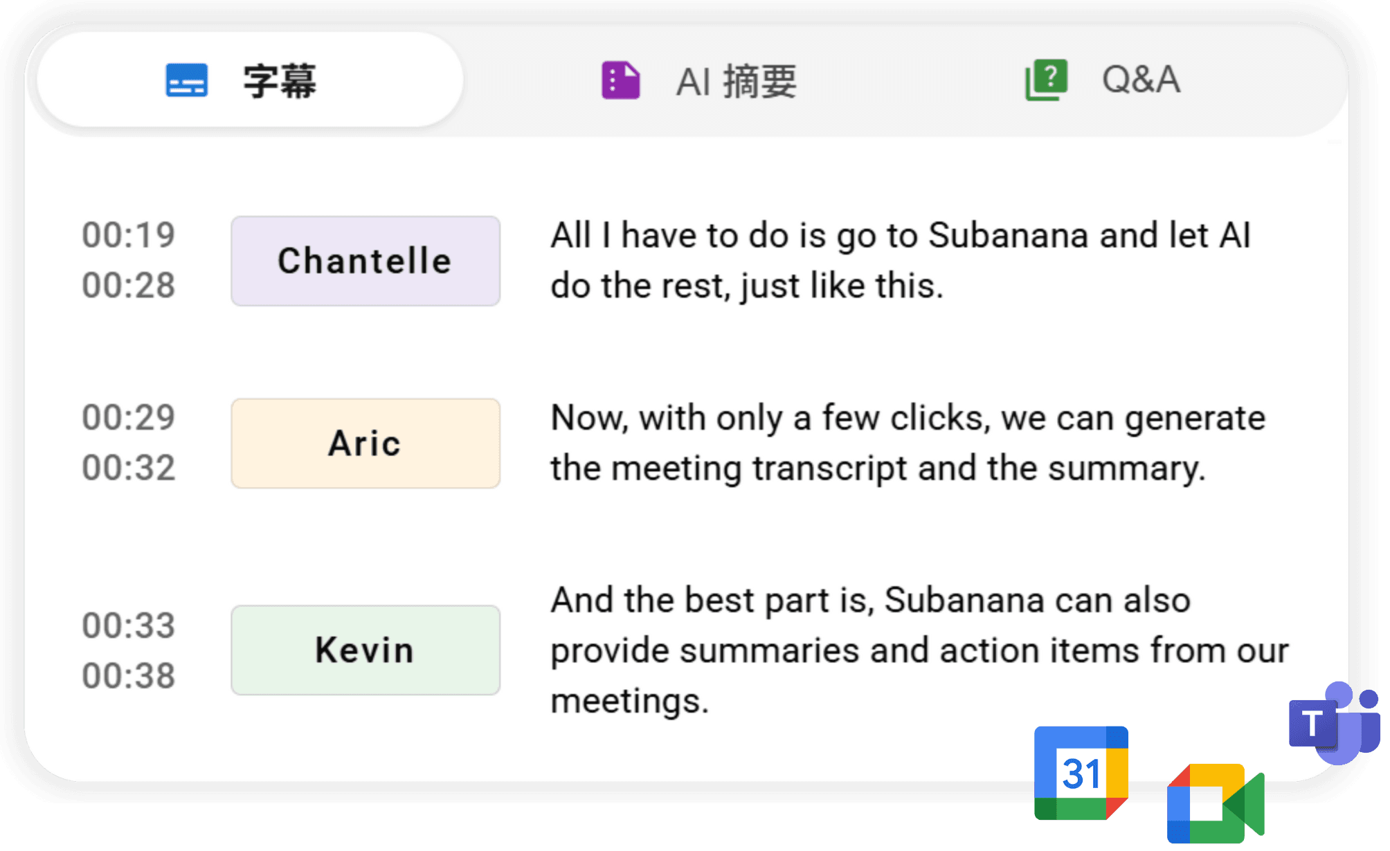1390x851 pixels.
Task: Select the Kevin speaker label
Action: [365, 650]
